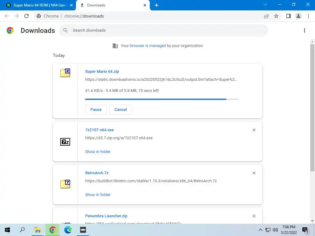Open the network tray icon
Viewport: 315px width, 236px height.
268,230
